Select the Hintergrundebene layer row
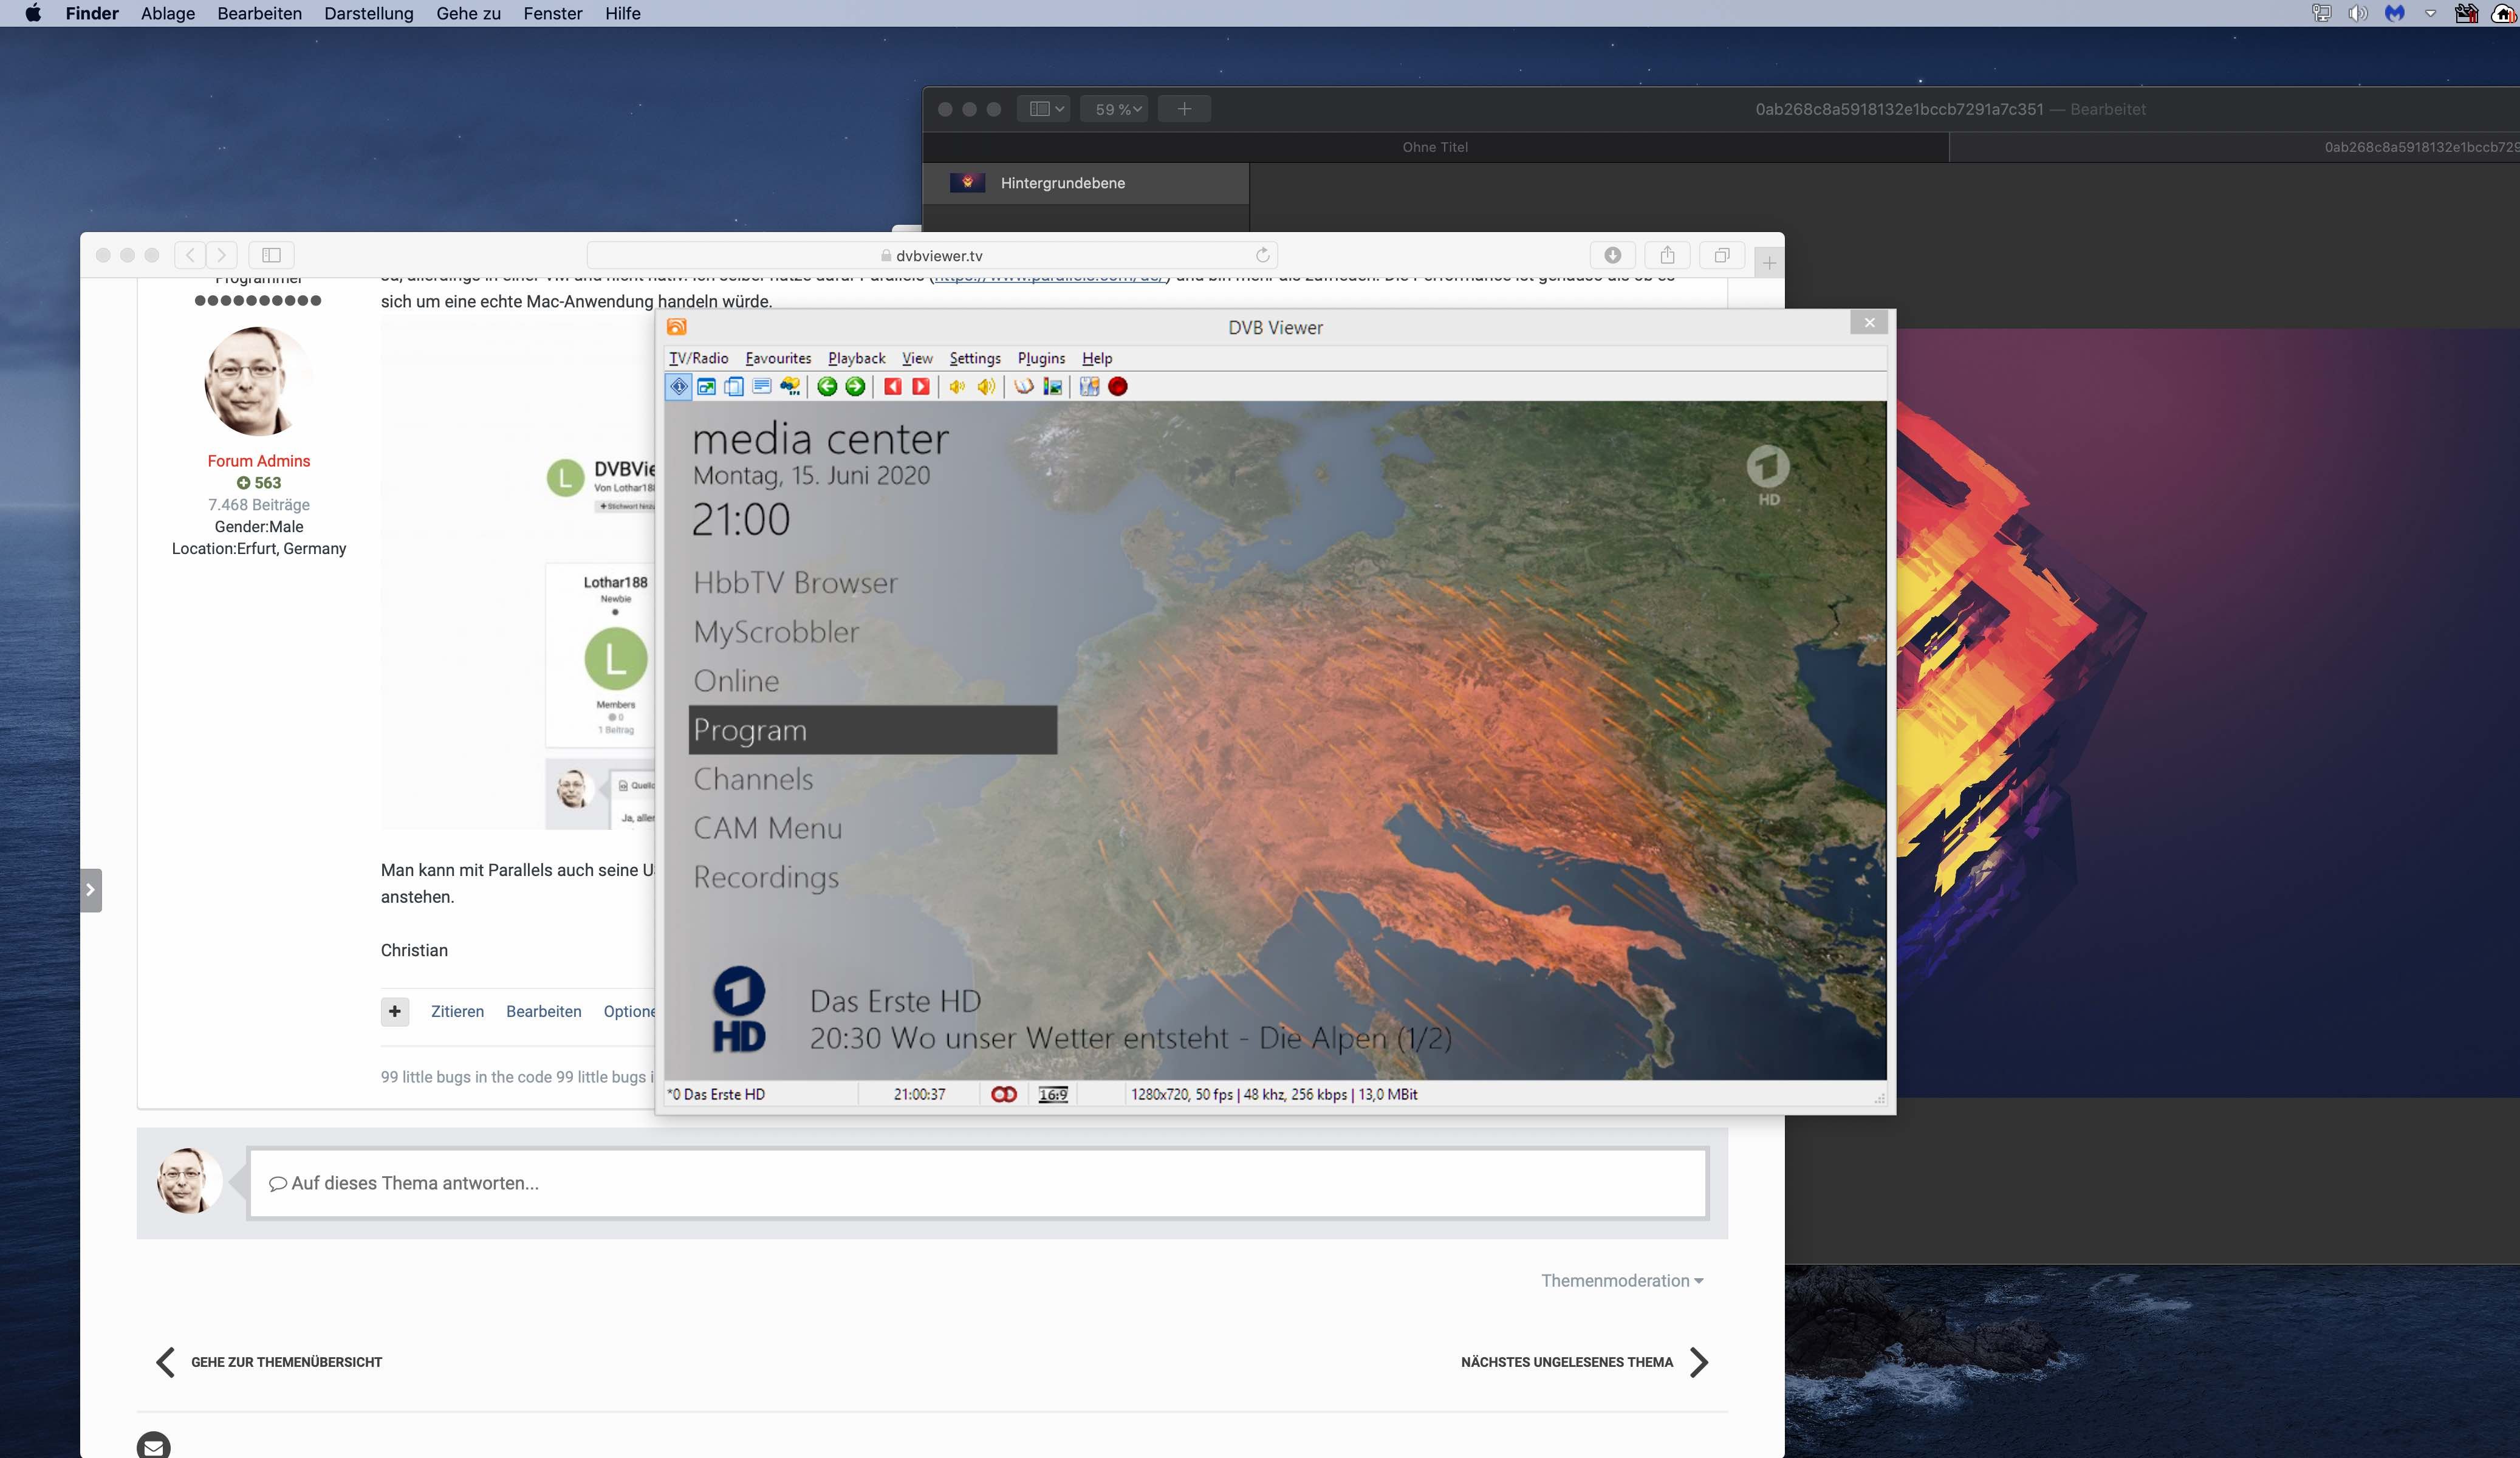This screenshot has width=2520, height=1458. click(x=1086, y=183)
